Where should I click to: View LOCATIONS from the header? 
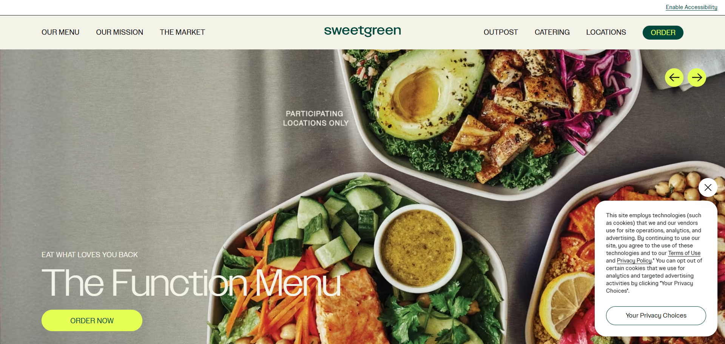click(606, 32)
